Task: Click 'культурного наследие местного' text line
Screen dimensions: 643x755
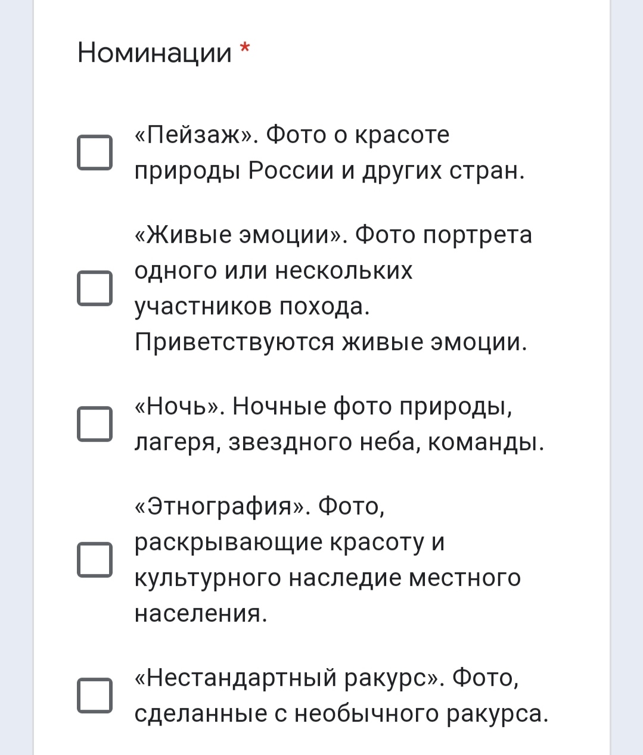Action: point(328,578)
